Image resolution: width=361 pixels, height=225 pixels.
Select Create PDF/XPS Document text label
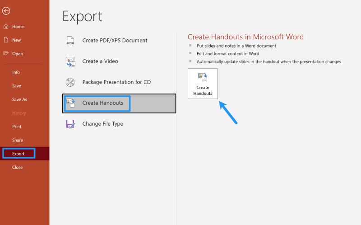pos(115,41)
